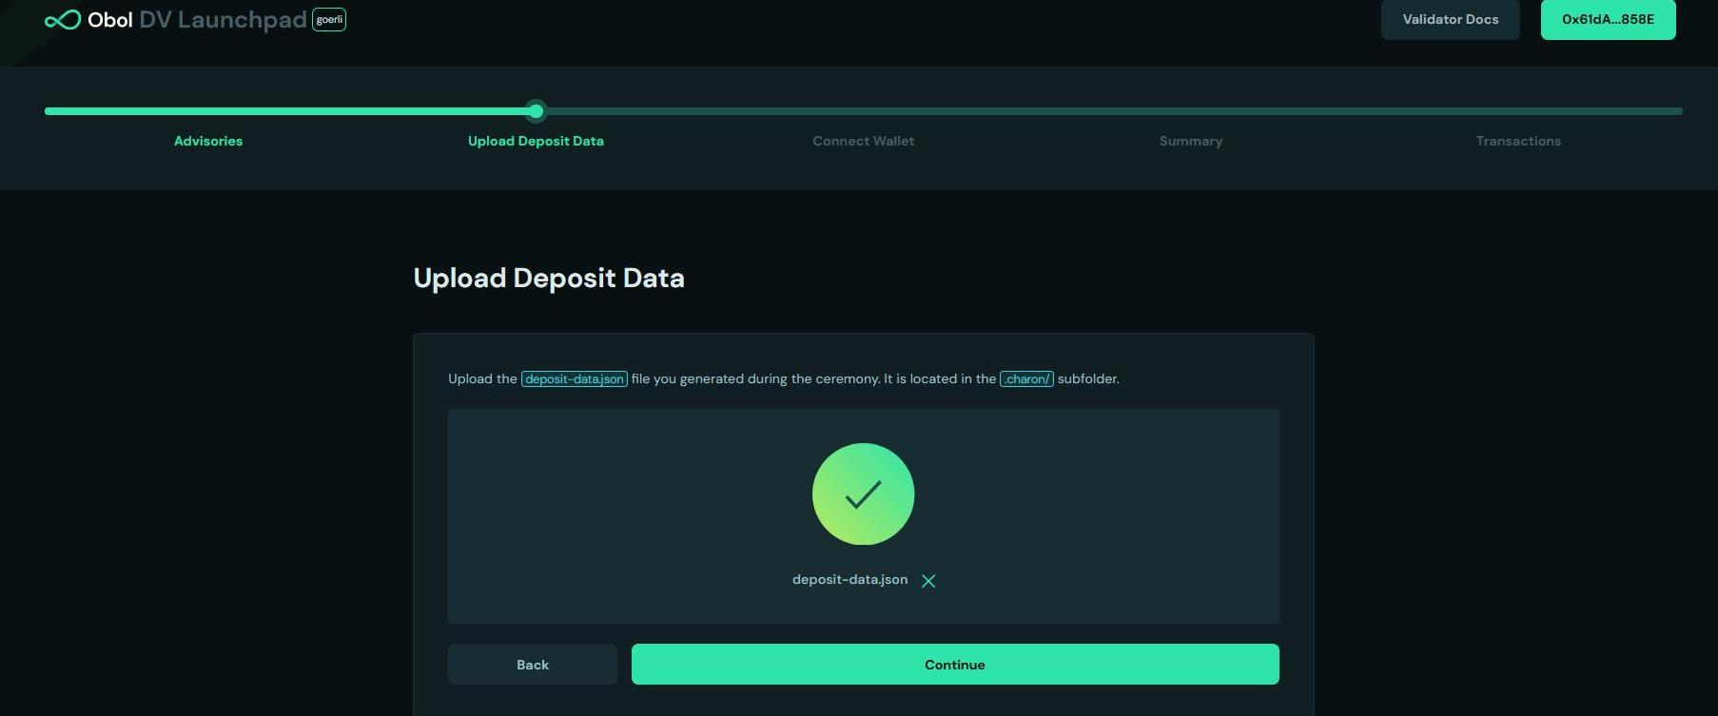Click the goerli network badge
1718x716 pixels.
[x=329, y=20]
